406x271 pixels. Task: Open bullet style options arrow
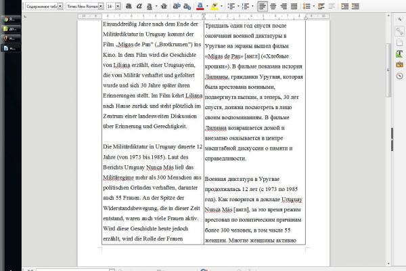(238, 6)
